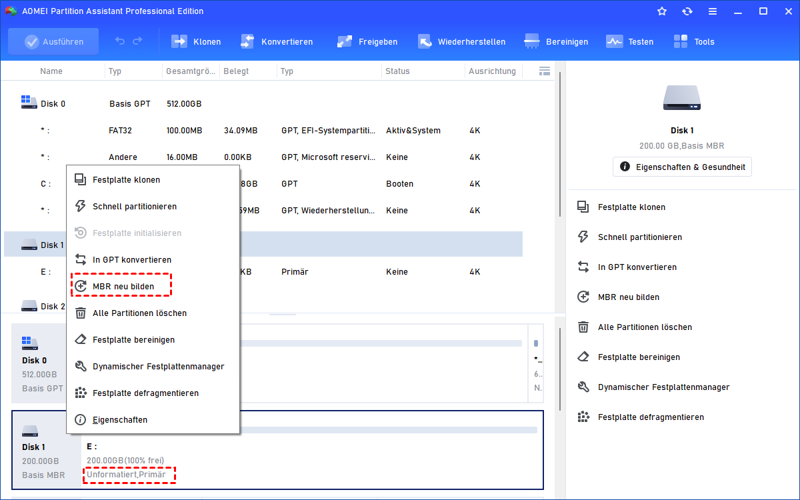Click the Ausführen apply button
The height and width of the screenshot is (500, 800).
point(53,41)
